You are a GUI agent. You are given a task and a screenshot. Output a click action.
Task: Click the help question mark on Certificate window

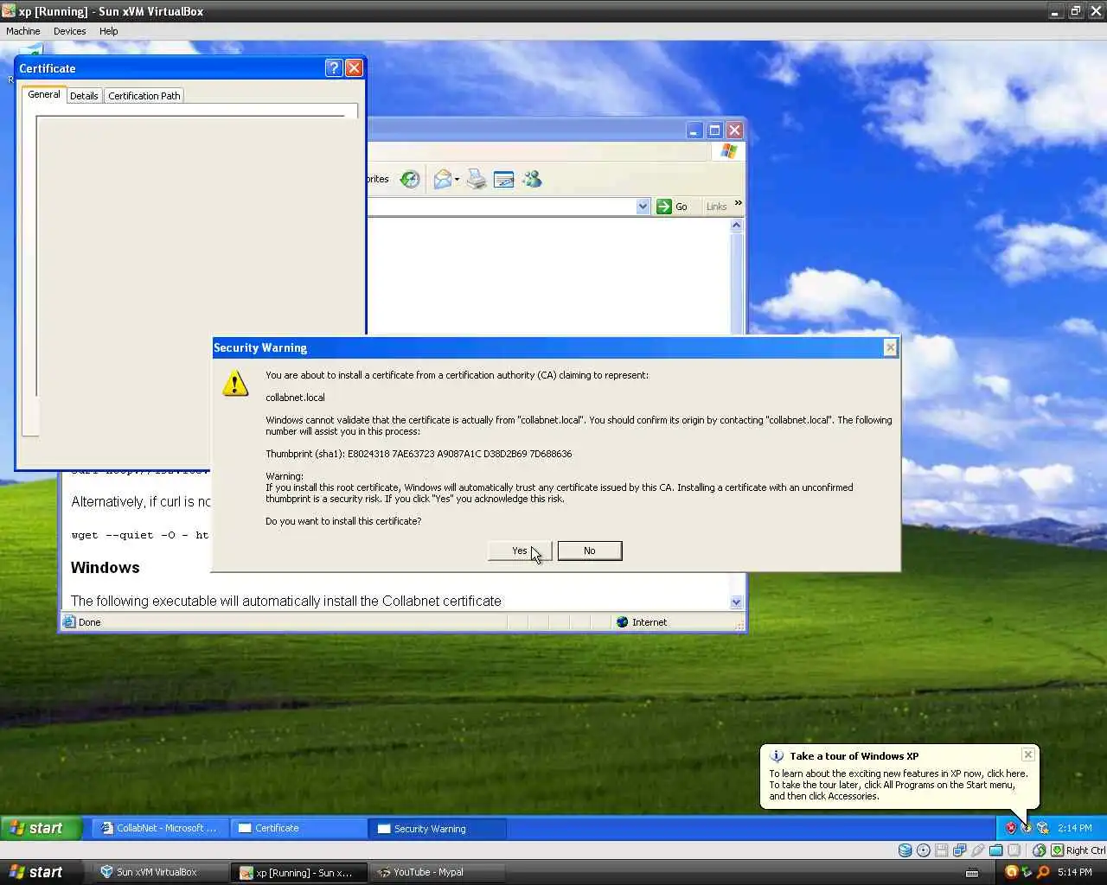334,68
